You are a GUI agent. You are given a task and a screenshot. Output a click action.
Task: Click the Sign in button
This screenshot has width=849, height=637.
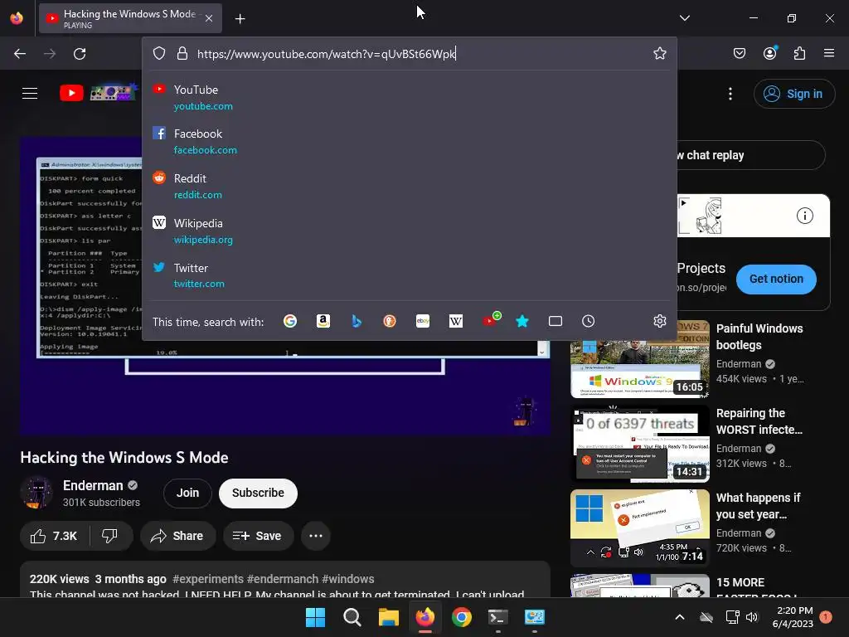click(x=793, y=94)
